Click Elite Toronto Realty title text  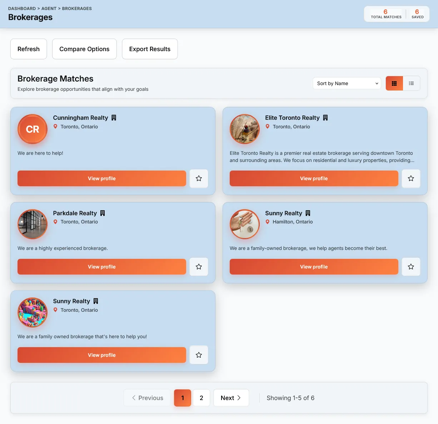[x=292, y=118]
